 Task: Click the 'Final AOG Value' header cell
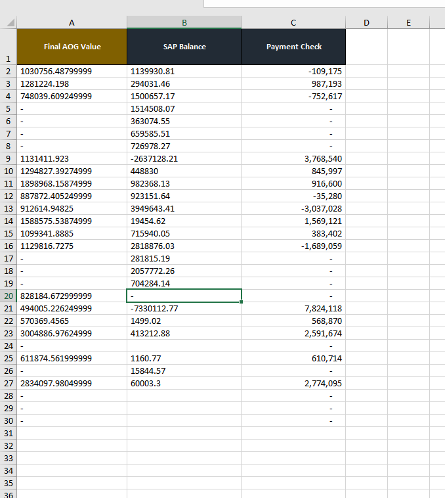pyautogui.click(x=72, y=47)
